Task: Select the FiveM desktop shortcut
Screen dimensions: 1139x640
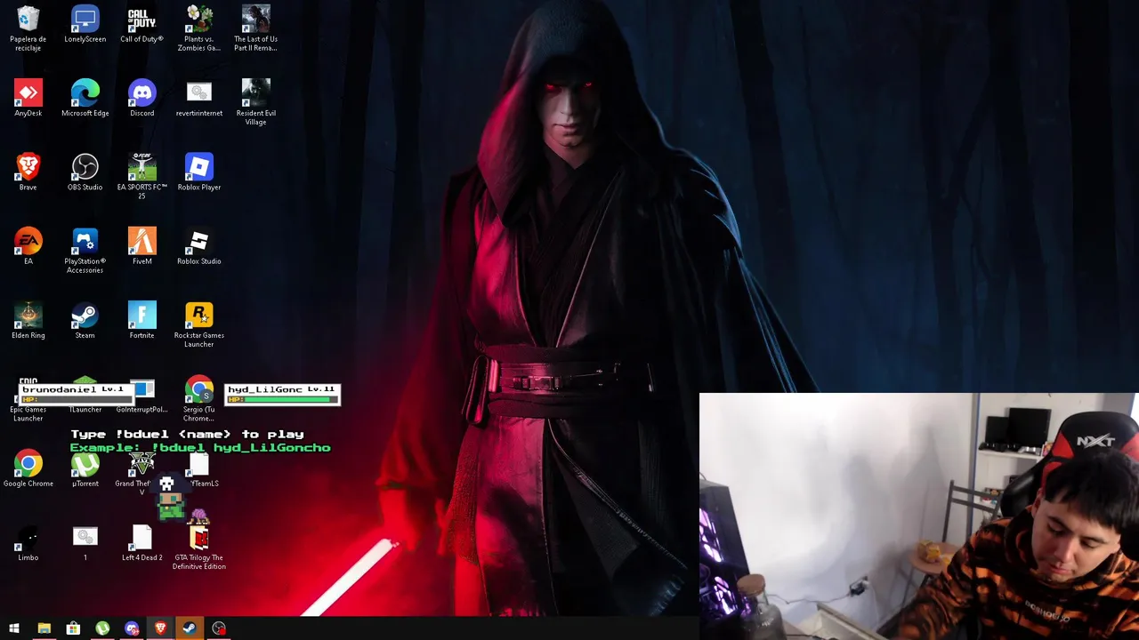Action: (x=141, y=246)
